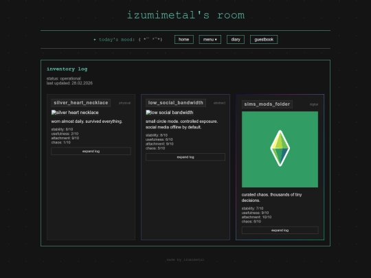This screenshot has height=278, width=371.
Task: Click the "izumimetal's room" page title
Action: (x=185, y=15)
